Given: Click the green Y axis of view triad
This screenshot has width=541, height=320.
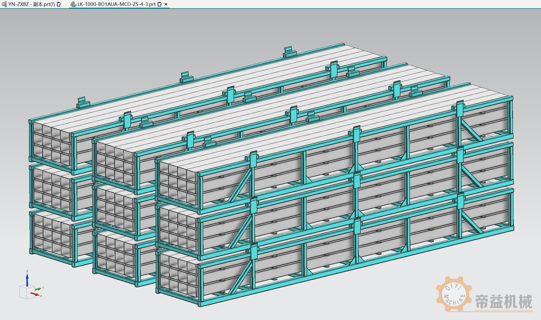Looking at the screenshot, I should point(38,289).
